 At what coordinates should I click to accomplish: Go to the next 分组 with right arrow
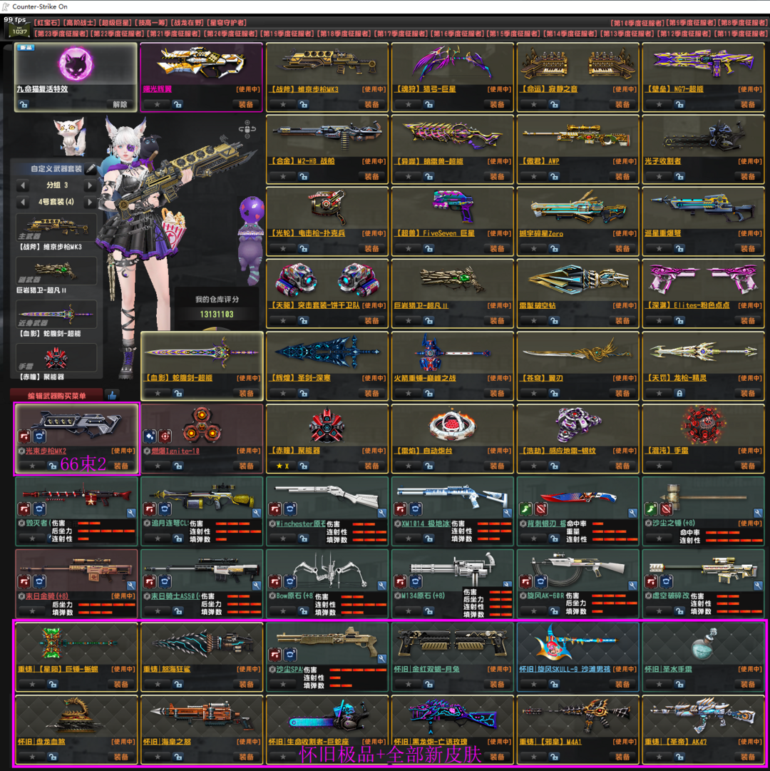(90, 185)
